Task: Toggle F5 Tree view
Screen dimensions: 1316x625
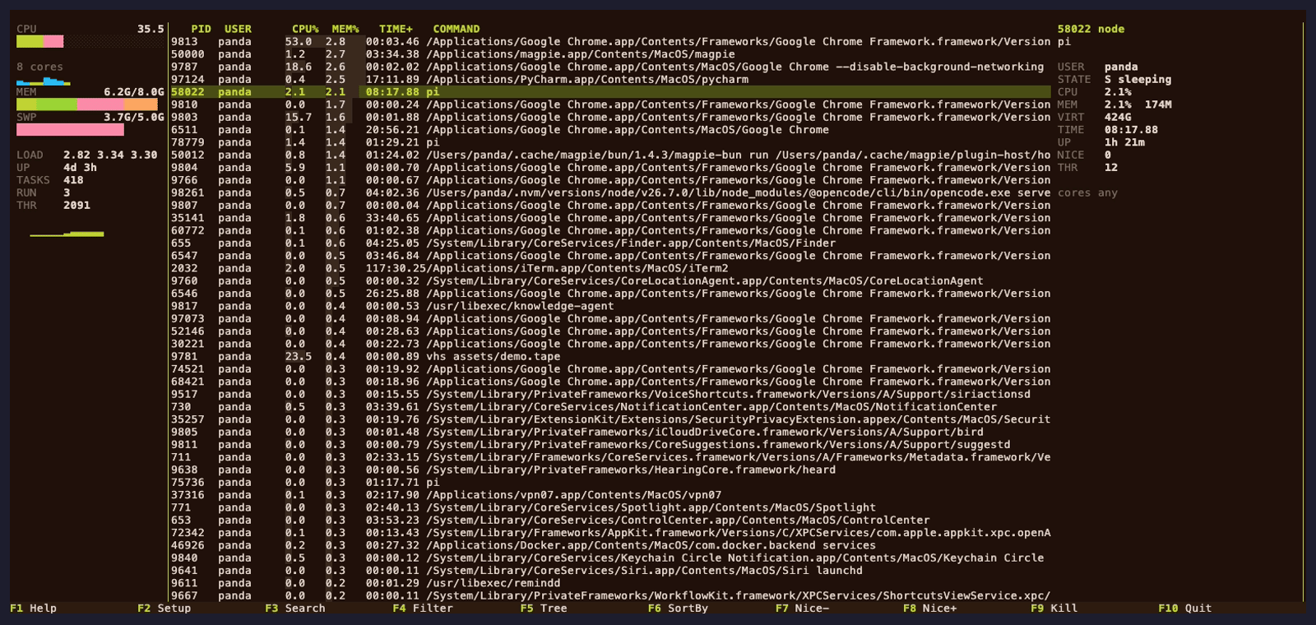Action: pyautogui.click(x=544, y=609)
